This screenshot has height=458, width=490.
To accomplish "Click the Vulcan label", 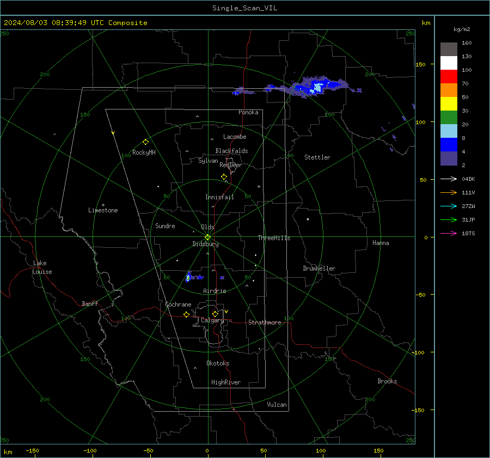I will (x=277, y=405).
